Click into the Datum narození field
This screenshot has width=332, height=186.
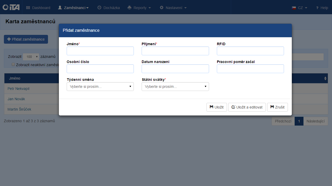[175, 69]
